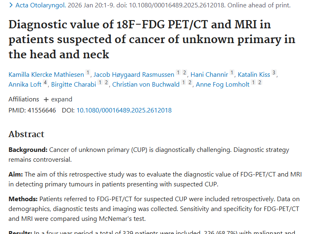Open the DOI link 10.1080/00016489.2025.2612018
The image size is (312, 234).
coord(124,110)
